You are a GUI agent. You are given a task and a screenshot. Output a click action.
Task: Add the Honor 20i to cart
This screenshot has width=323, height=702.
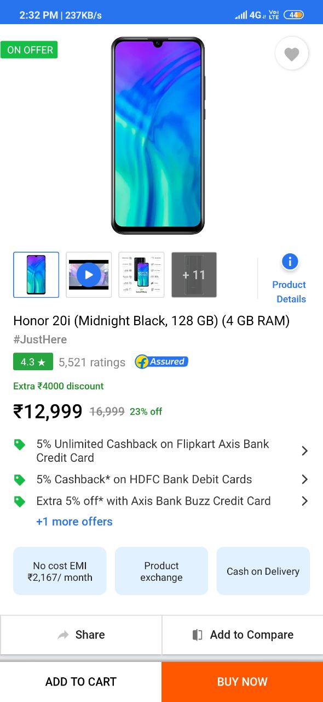pos(81,682)
